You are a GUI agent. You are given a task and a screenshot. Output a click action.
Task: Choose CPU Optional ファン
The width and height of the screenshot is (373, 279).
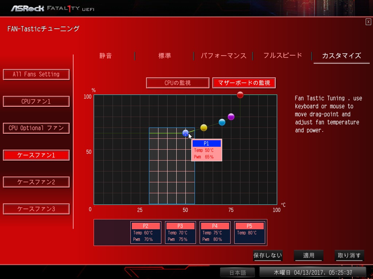(x=36, y=128)
